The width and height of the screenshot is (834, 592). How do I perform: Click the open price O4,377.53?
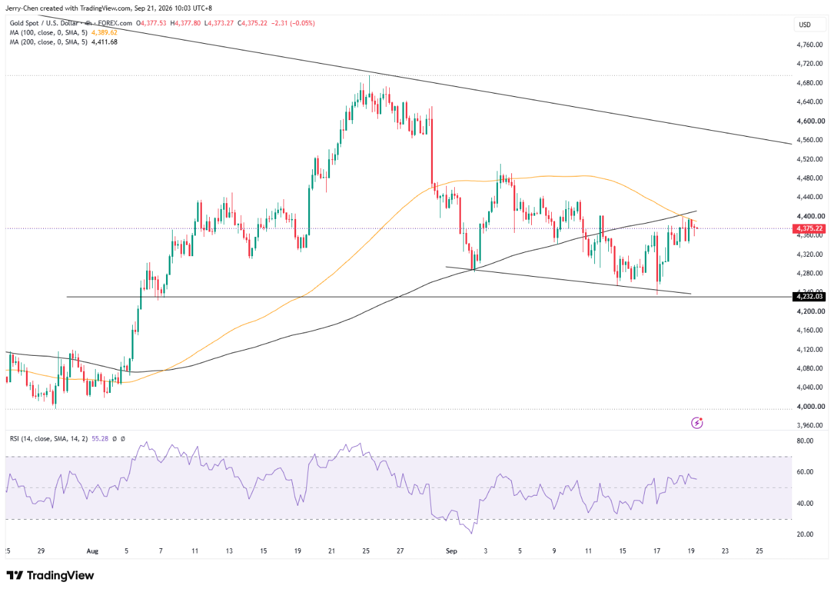(x=151, y=23)
